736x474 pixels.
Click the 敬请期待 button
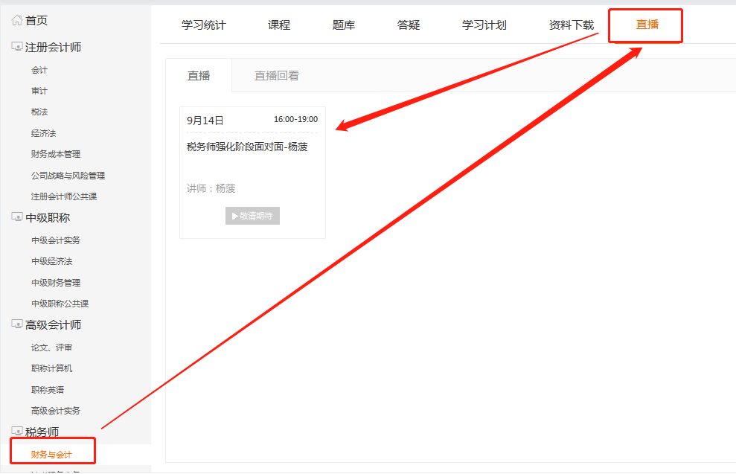coord(252,216)
